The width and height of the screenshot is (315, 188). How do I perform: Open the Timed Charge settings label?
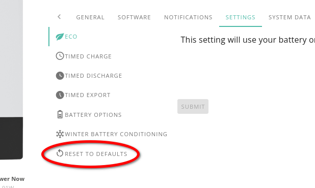88,56
